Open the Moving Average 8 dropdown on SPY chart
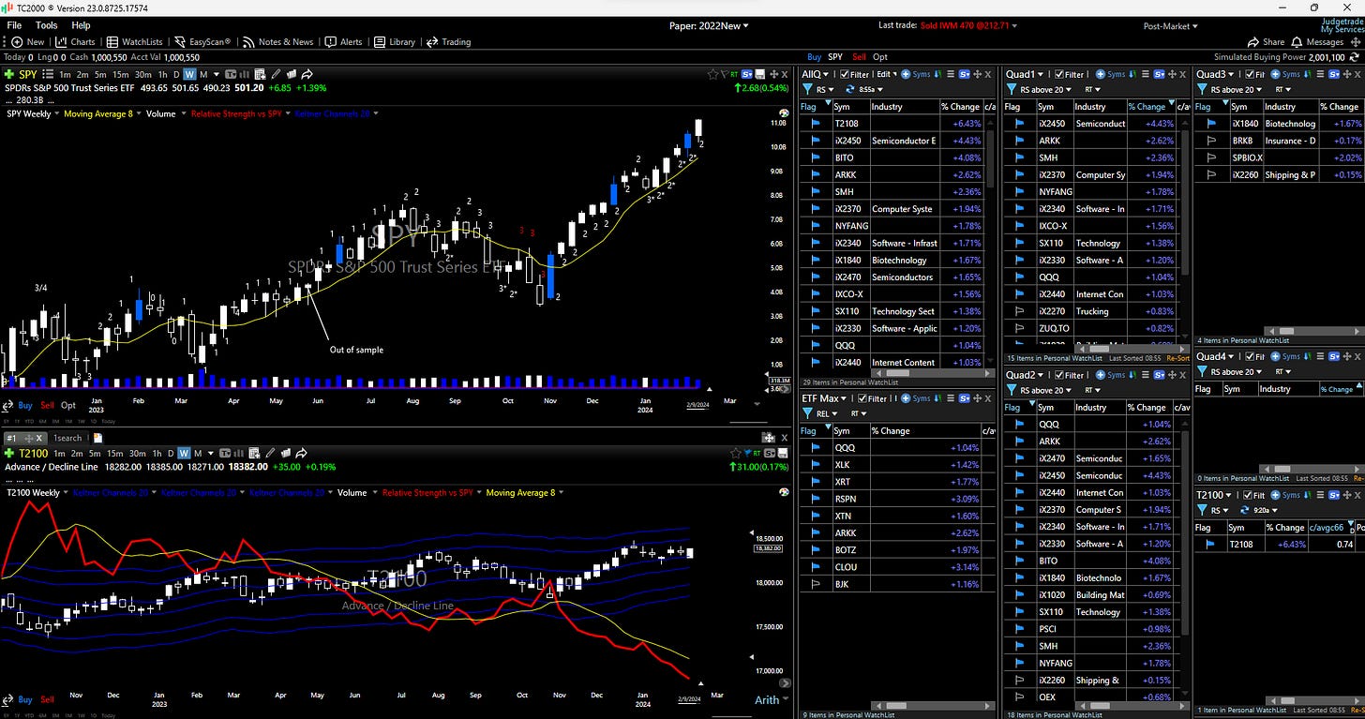The height and width of the screenshot is (719, 1365). tap(103, 113)
